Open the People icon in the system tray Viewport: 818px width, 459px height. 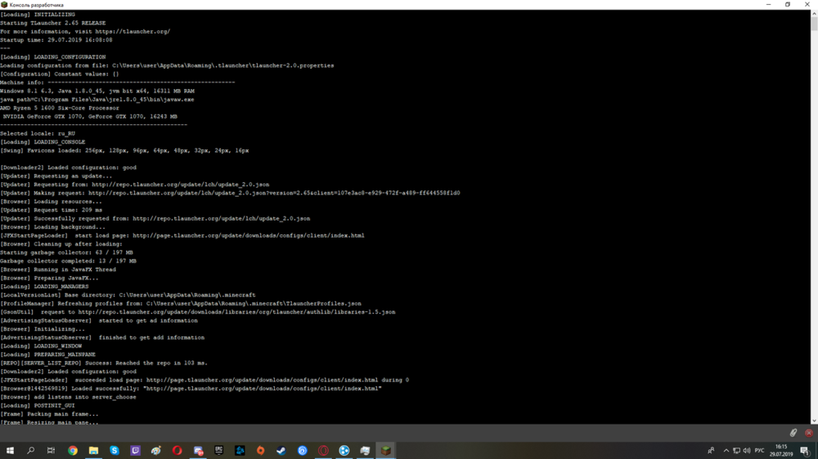(x=711, y=450)
